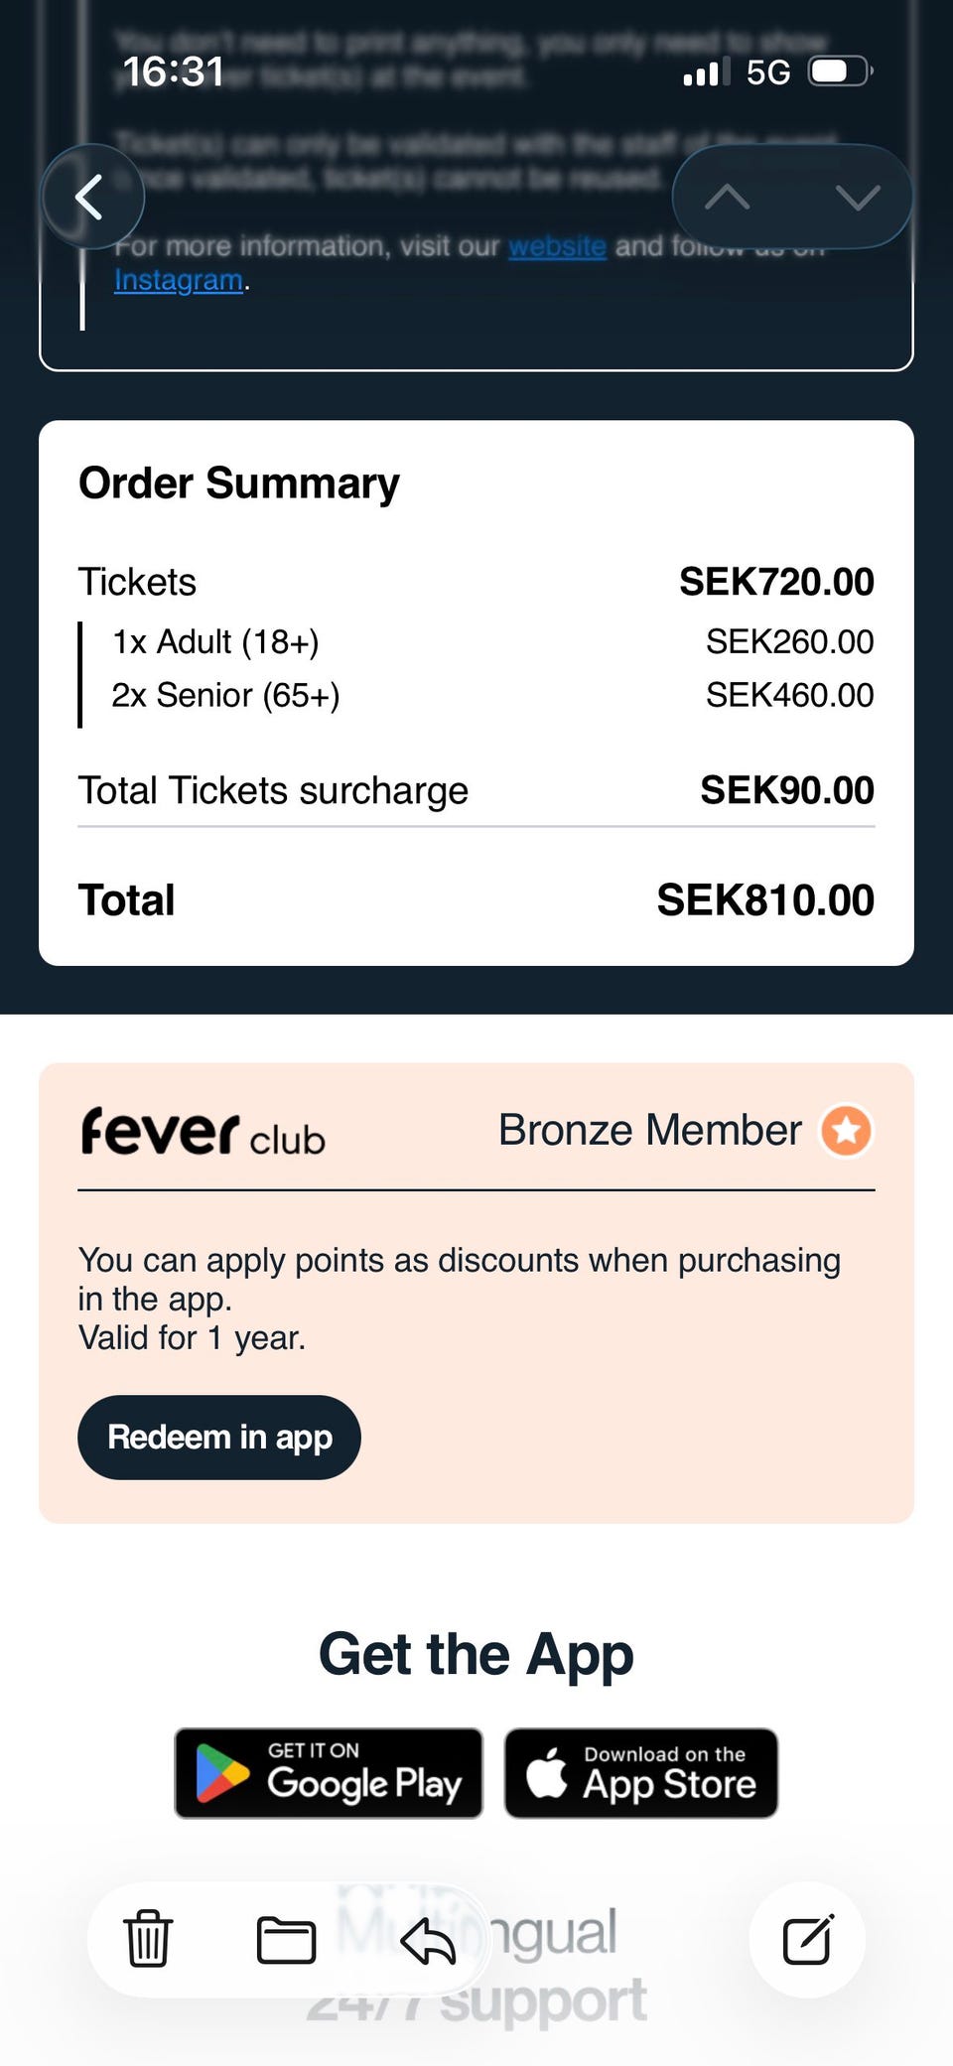This screenshot has width=953, height=2066.
Task: Tap the SEK810.00 total amount
Action: click(765, 900)
